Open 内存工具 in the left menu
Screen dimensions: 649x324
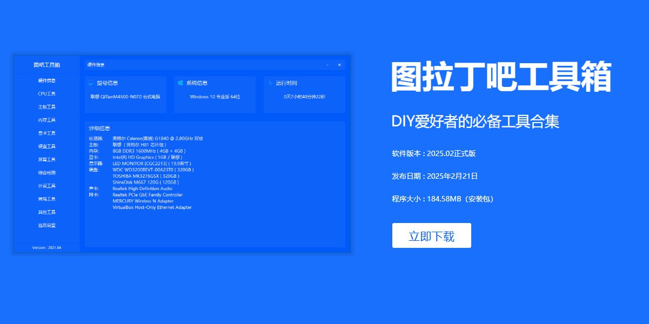click(x=47, y=120)
